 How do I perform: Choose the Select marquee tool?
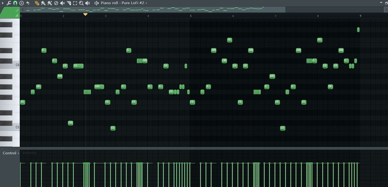click(x=75, y=3)
